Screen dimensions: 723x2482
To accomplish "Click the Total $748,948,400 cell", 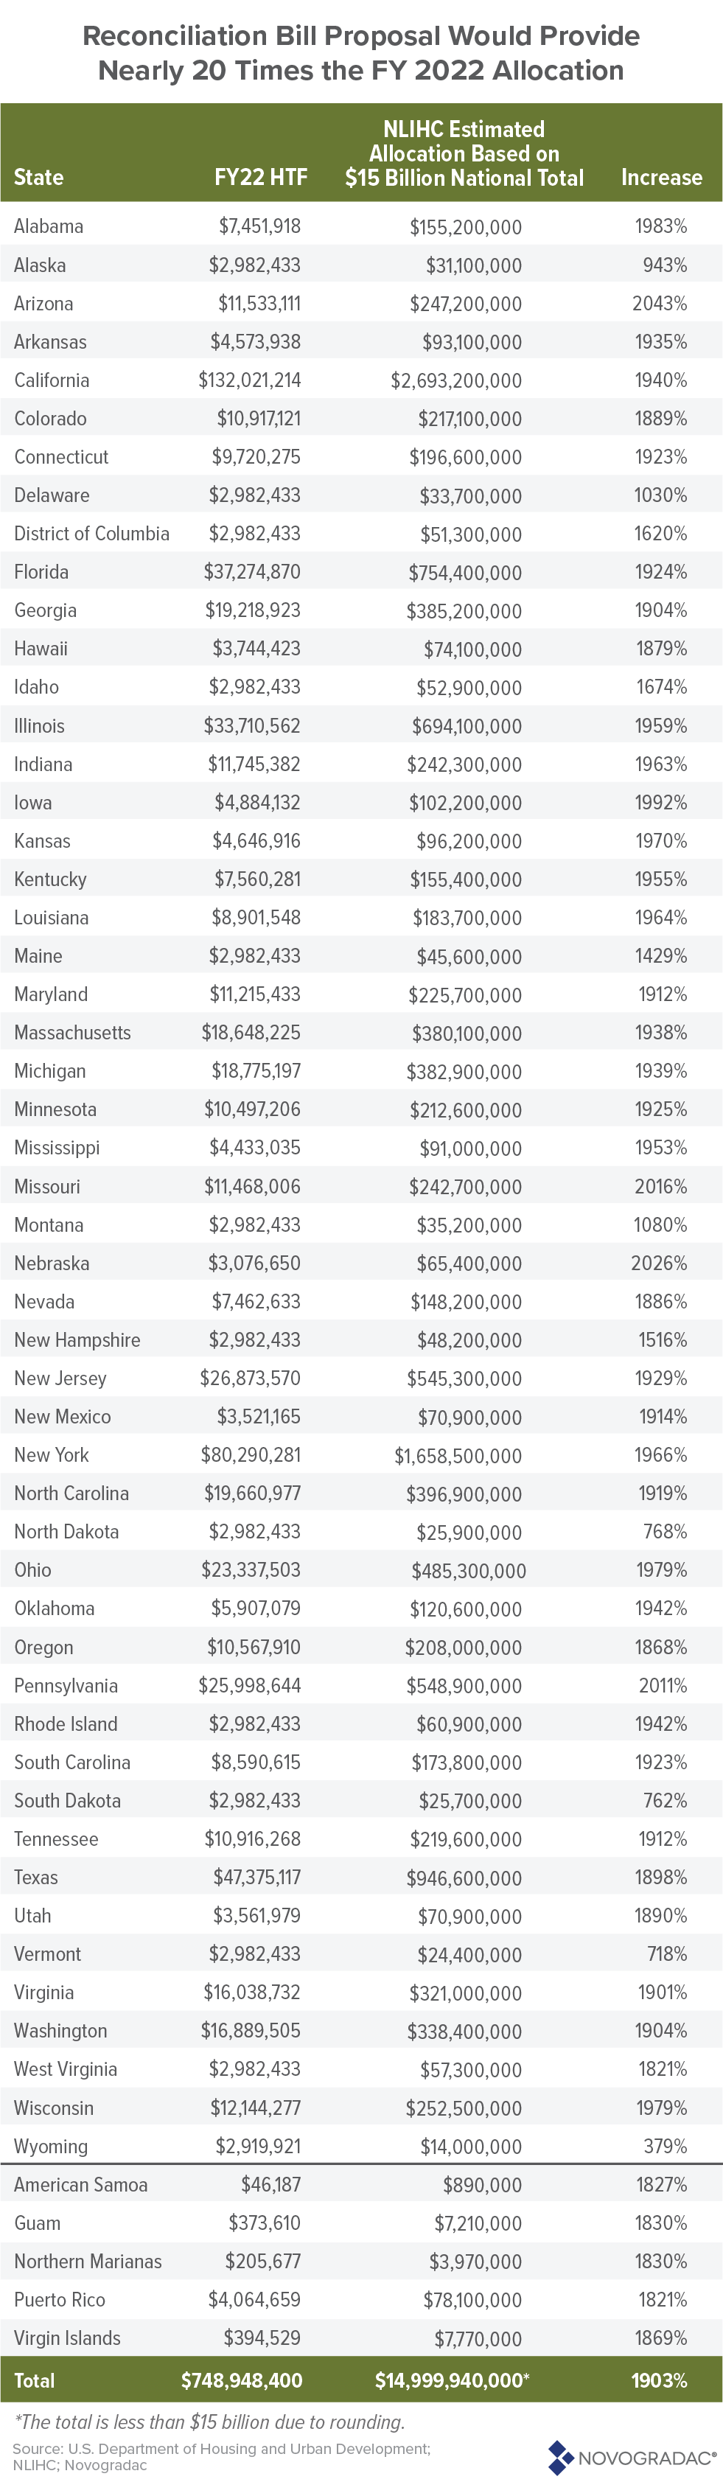I will tap(242, 2381).
